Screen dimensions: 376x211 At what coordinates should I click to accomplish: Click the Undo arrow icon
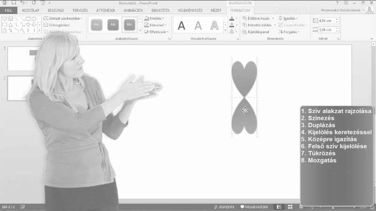pyautogui.click(x=22, y=3)
